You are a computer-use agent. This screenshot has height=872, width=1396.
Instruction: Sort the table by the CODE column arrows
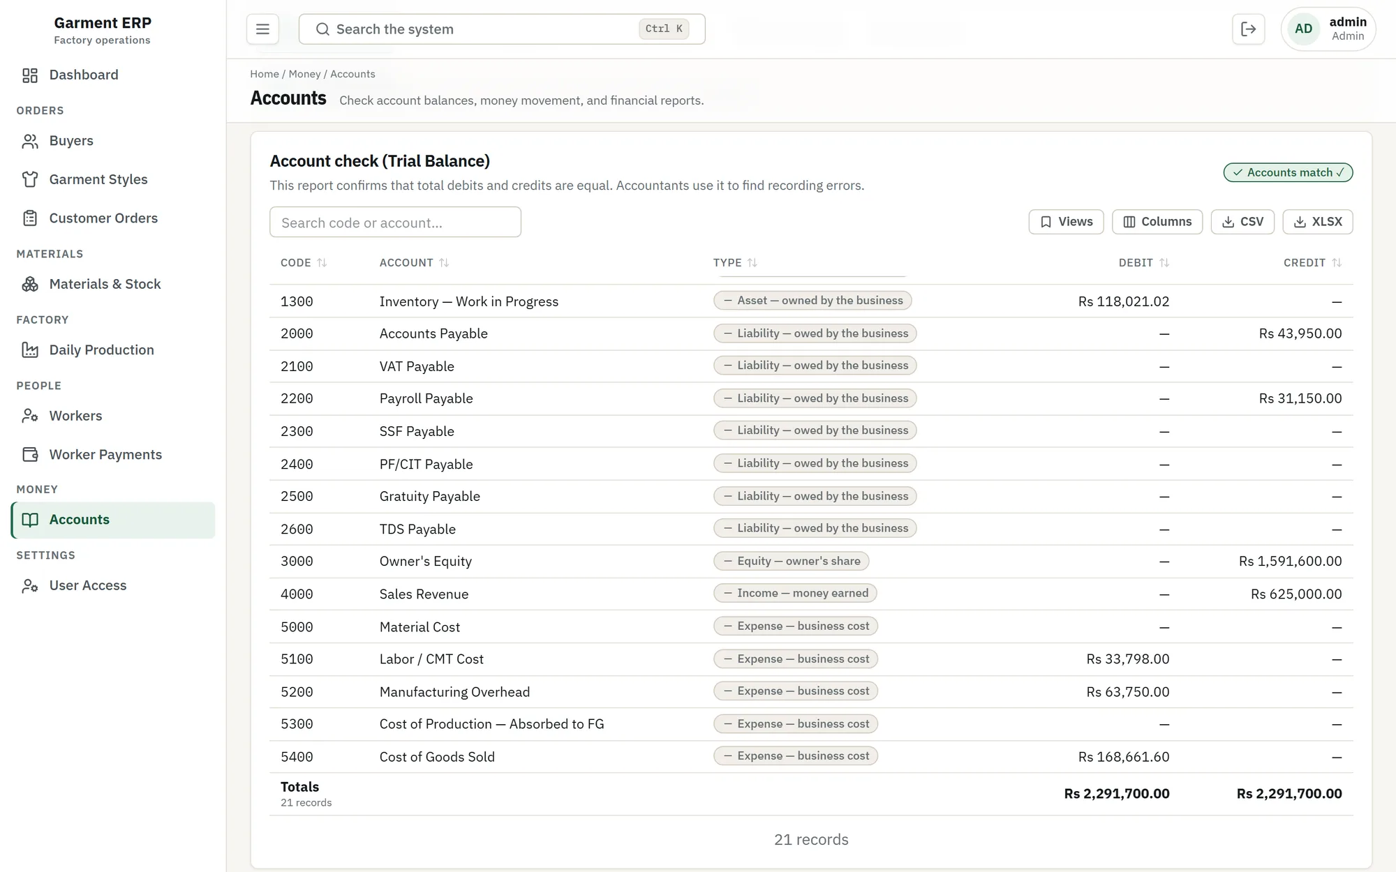322,263
